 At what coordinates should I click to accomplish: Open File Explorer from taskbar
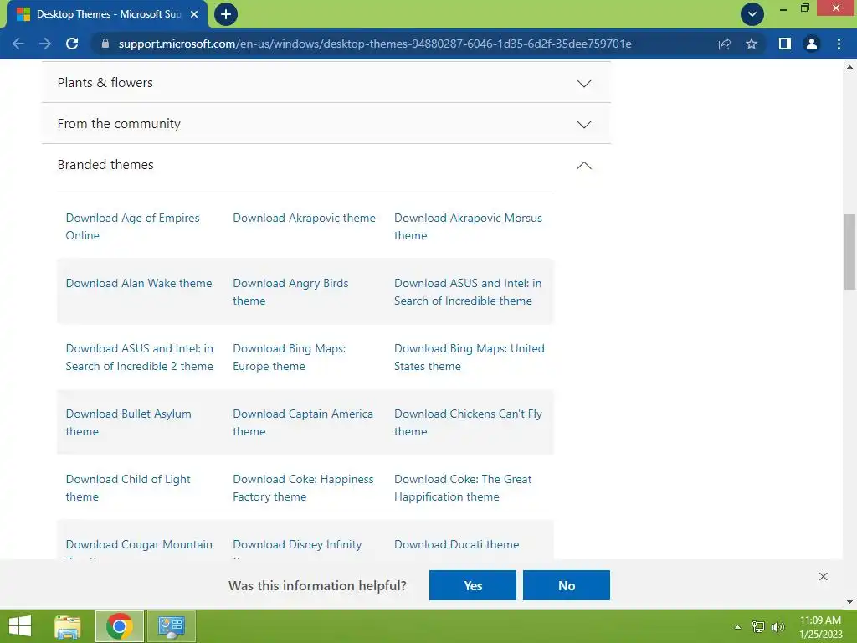pos(68,626)
